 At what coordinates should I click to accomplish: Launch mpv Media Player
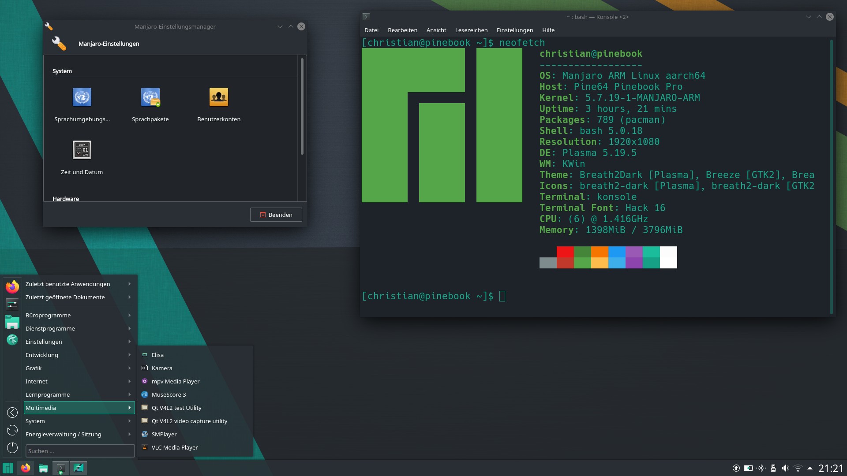pyautogui.click(x=195, y=382)
